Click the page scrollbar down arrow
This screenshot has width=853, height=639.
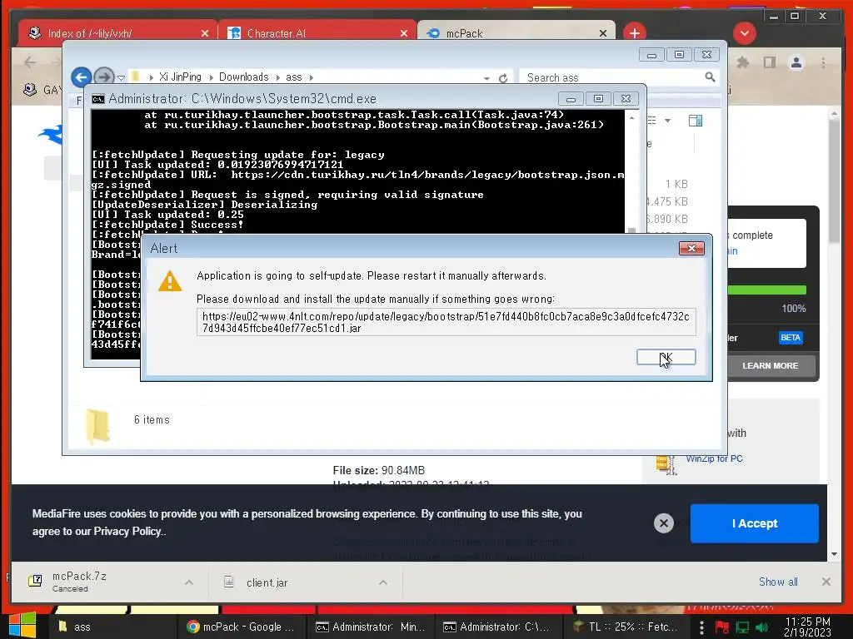tap(834, 554)
